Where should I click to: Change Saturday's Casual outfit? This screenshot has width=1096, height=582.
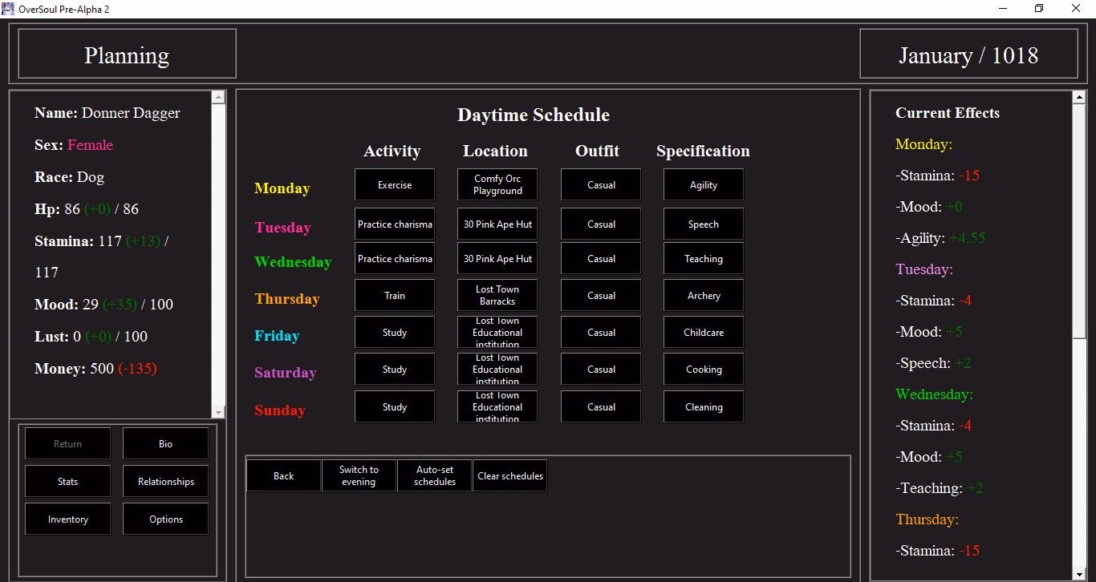coord(601,369)
